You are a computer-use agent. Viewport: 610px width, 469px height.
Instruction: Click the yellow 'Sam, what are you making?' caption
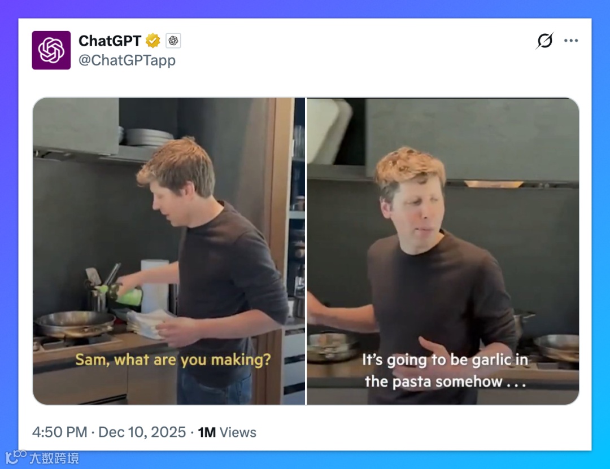click(173, 360)
